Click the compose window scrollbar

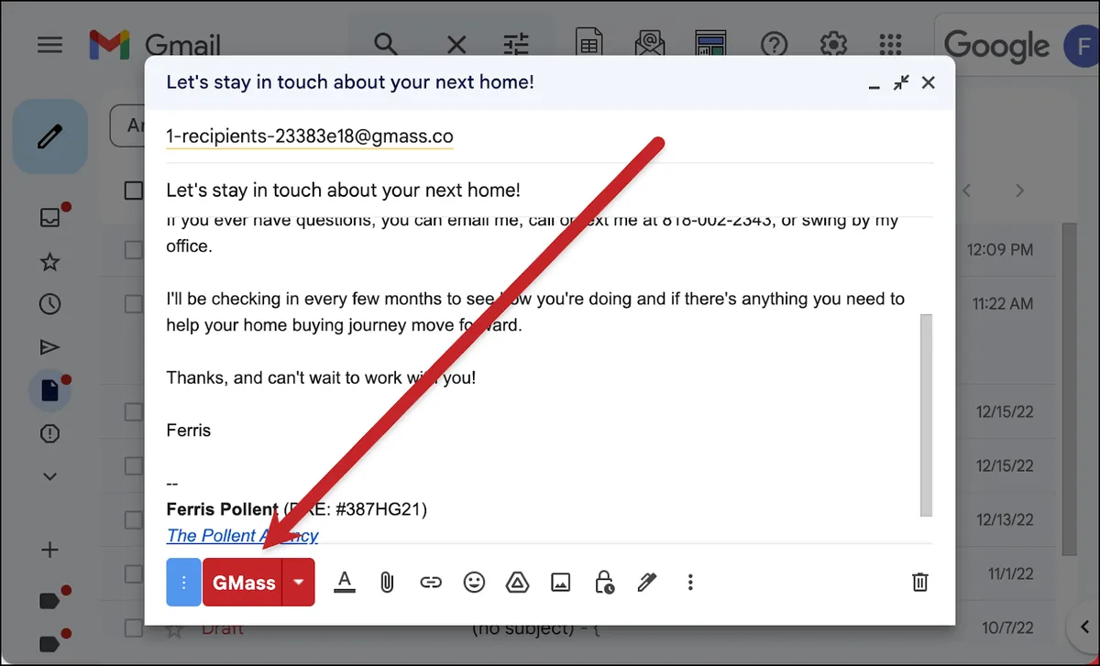point(926,415)
